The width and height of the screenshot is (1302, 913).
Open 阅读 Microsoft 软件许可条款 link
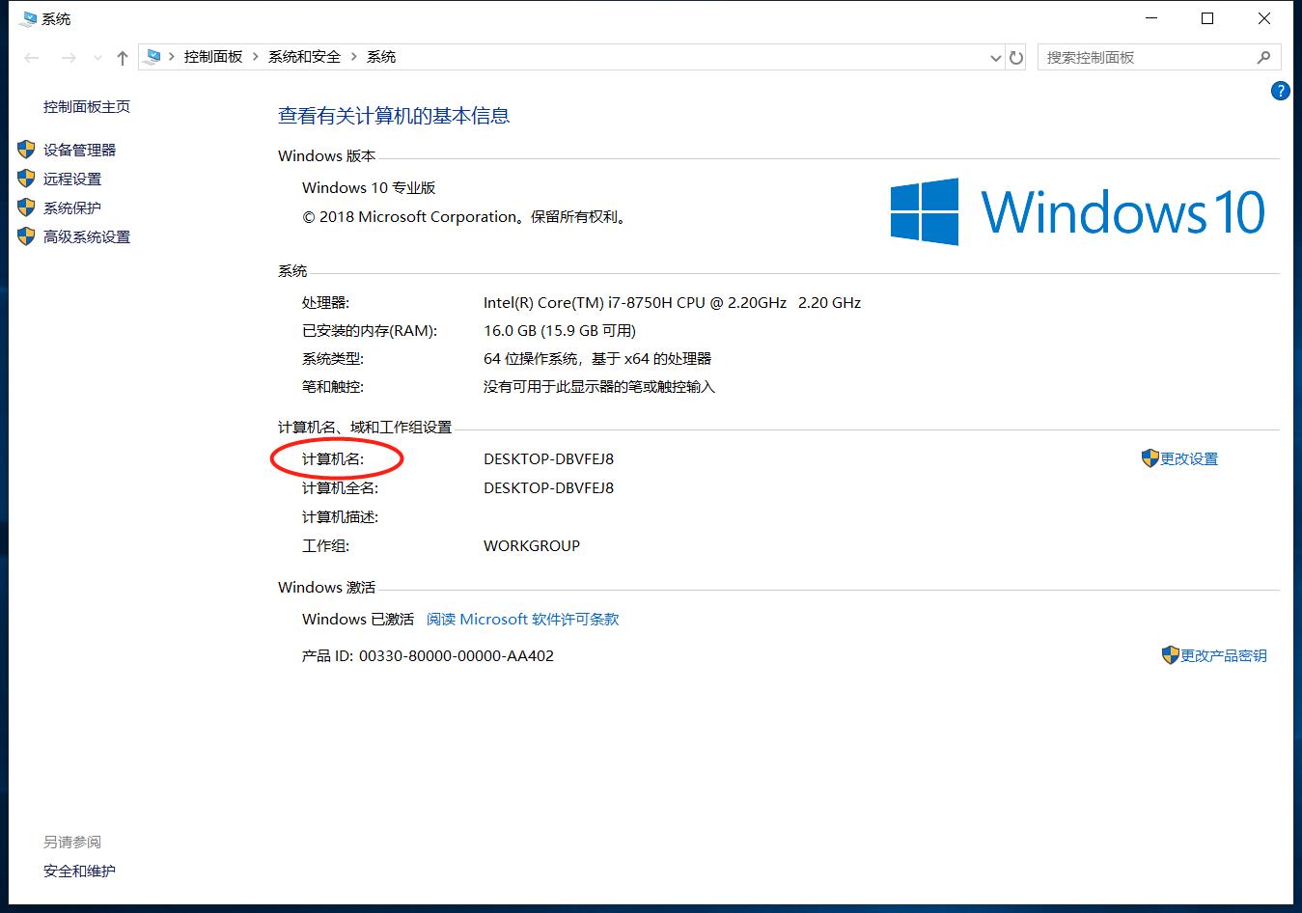[x=522, y=620]
